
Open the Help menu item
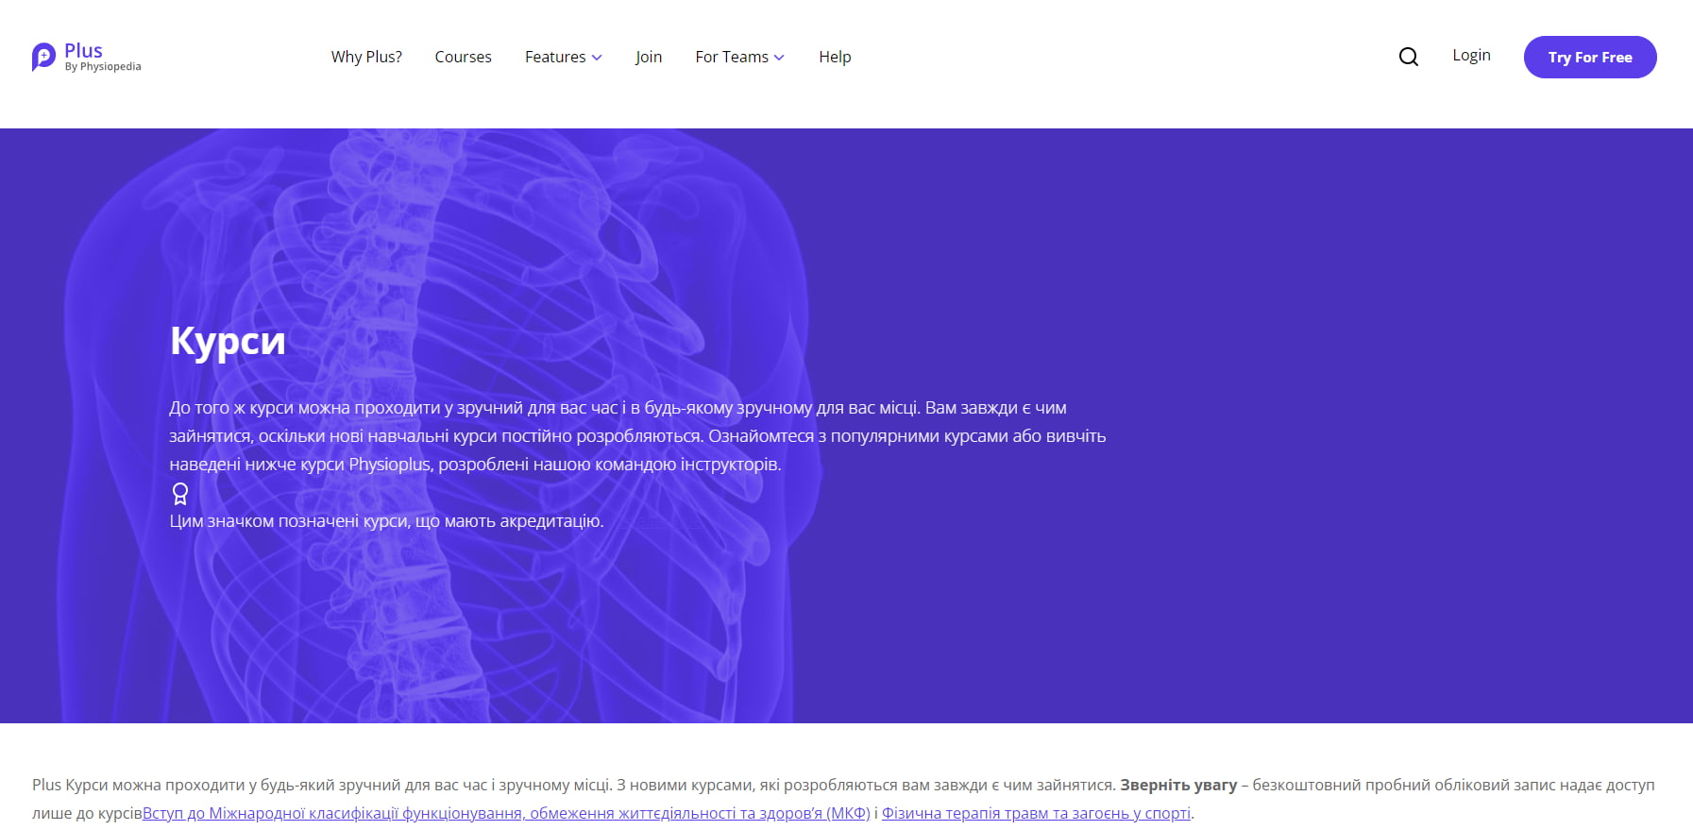835,57
